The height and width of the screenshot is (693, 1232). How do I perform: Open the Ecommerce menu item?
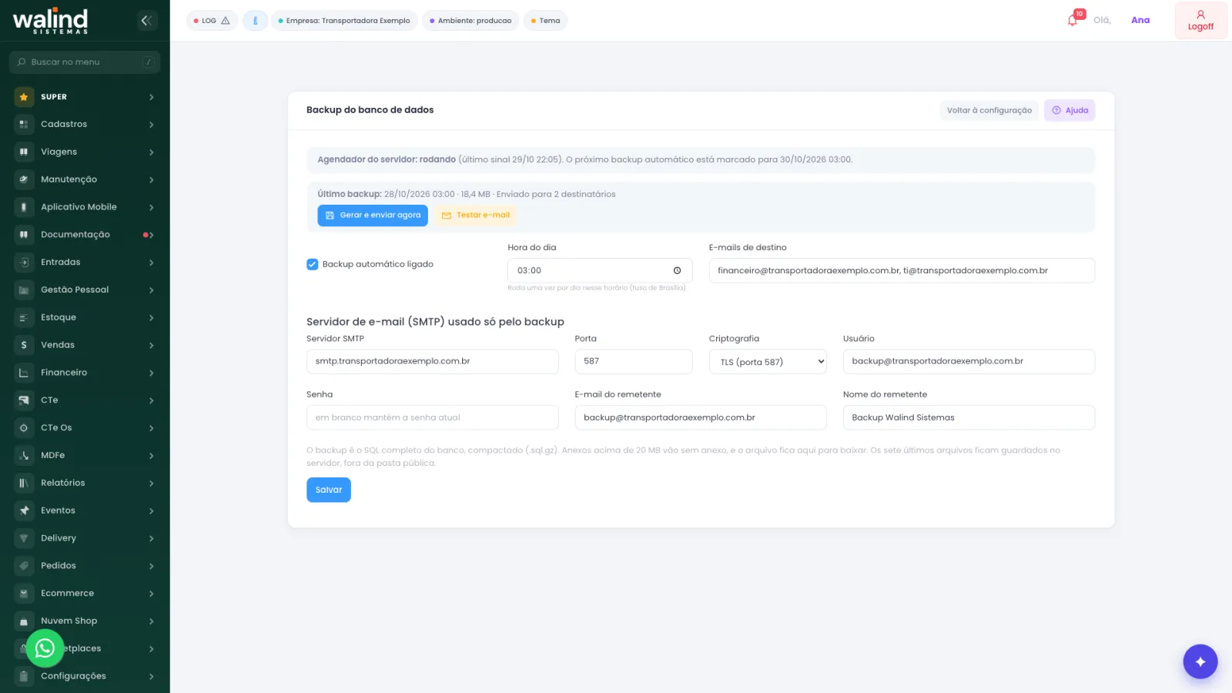[85, 594]
